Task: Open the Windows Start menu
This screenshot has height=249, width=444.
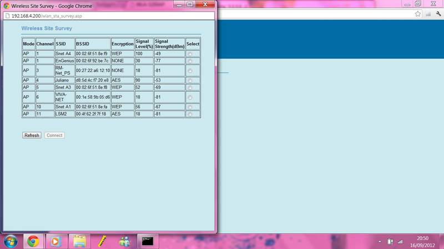Action: [11, 241]
